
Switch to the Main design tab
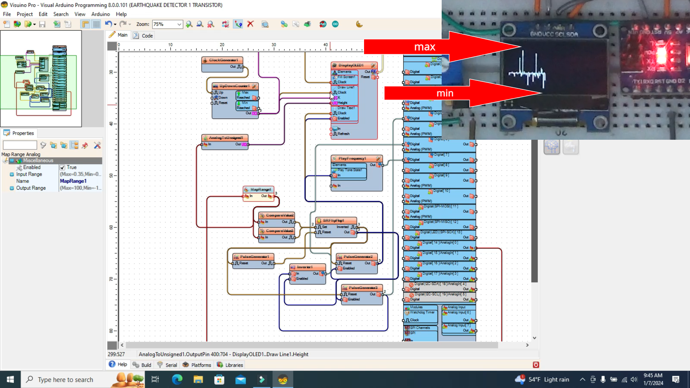point(118,35)
